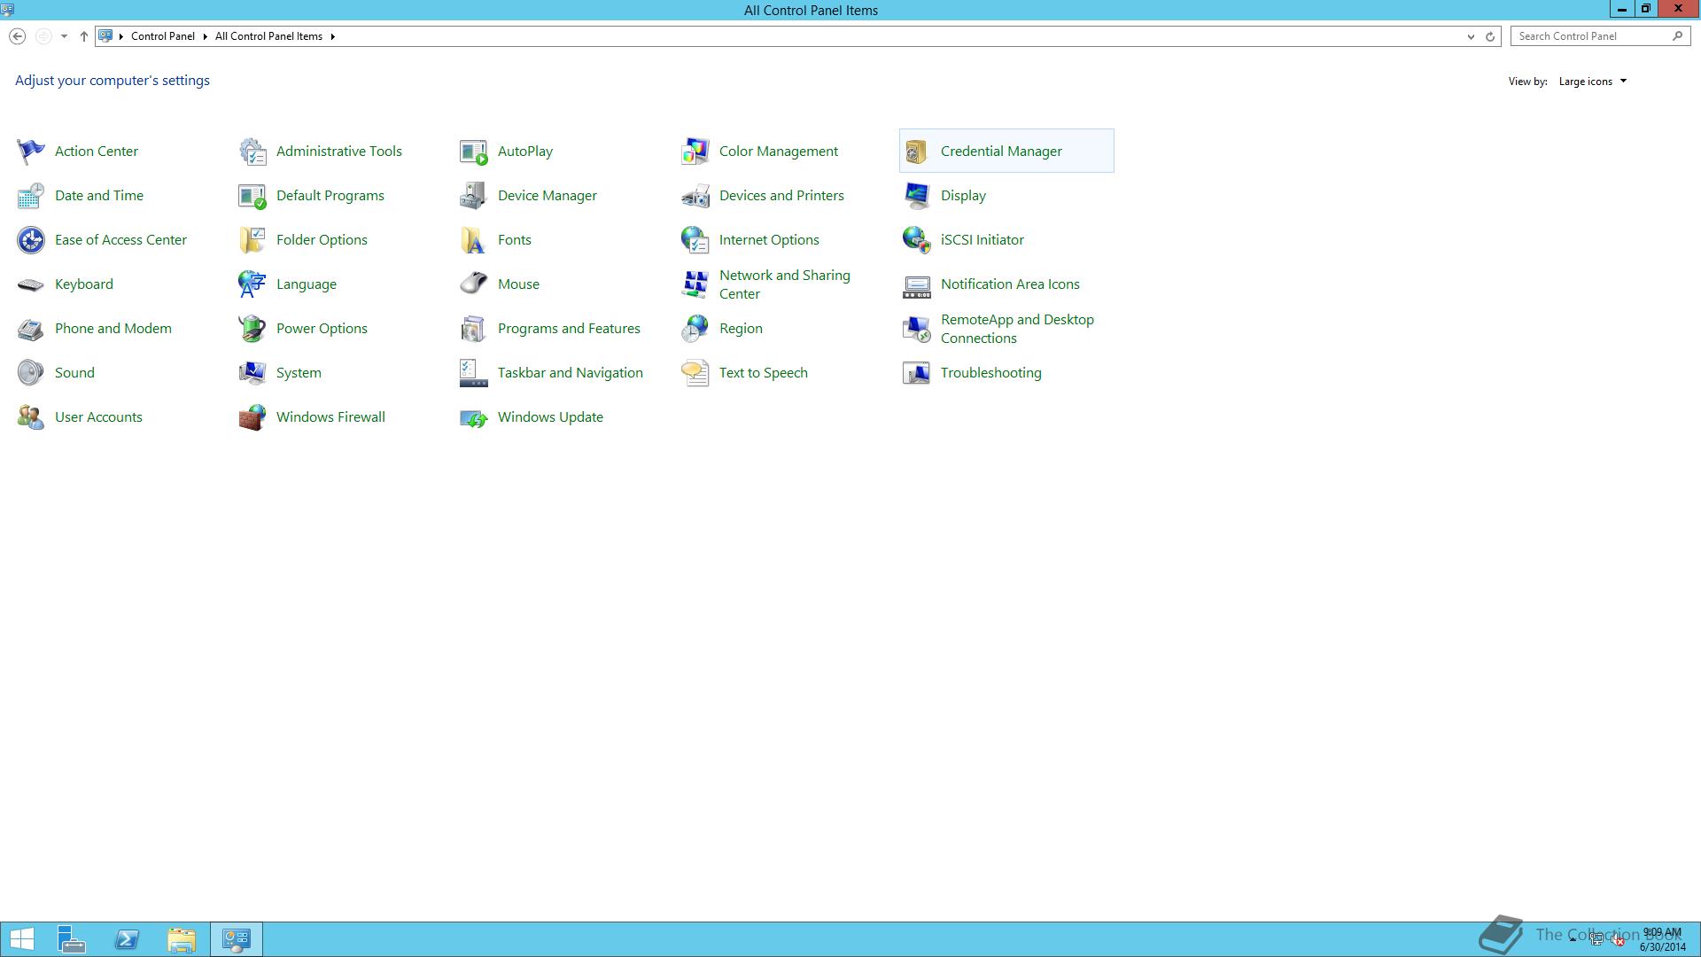The width and height of the screenshot is (1701, 957).
Task: Expand the address bar history dropdown arrow
Action: click(1471, 36)
